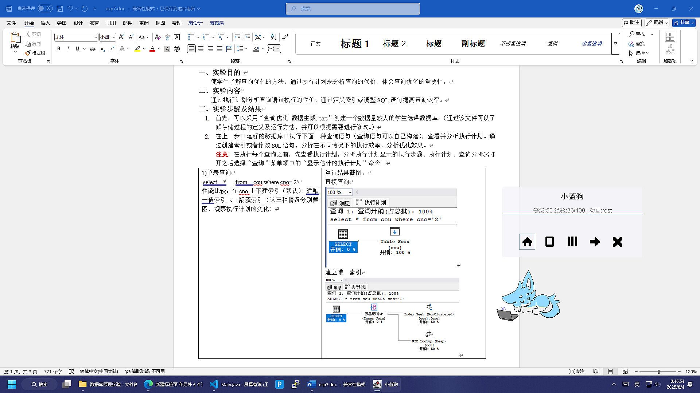
Task: Apply strikethrough formatting icon
Action: 93,49
